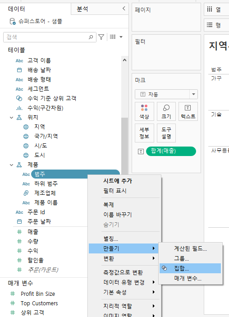Open the mark type 자동 dropdown
229x317 pixels.
click(166, 94)
